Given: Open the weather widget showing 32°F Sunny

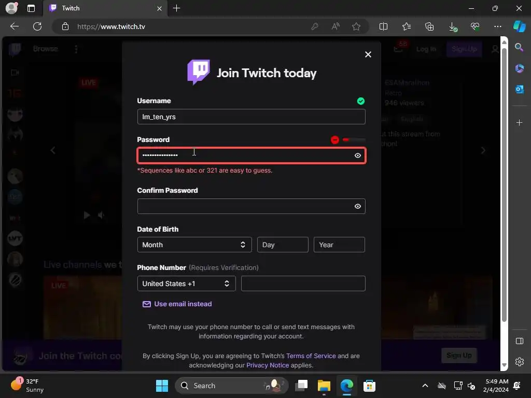Looking at the screenshot, I should [27, 385].
